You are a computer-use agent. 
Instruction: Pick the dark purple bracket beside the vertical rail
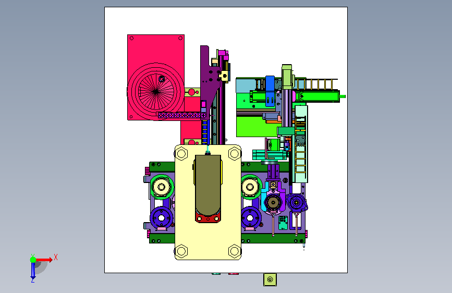tap(209, 81)
